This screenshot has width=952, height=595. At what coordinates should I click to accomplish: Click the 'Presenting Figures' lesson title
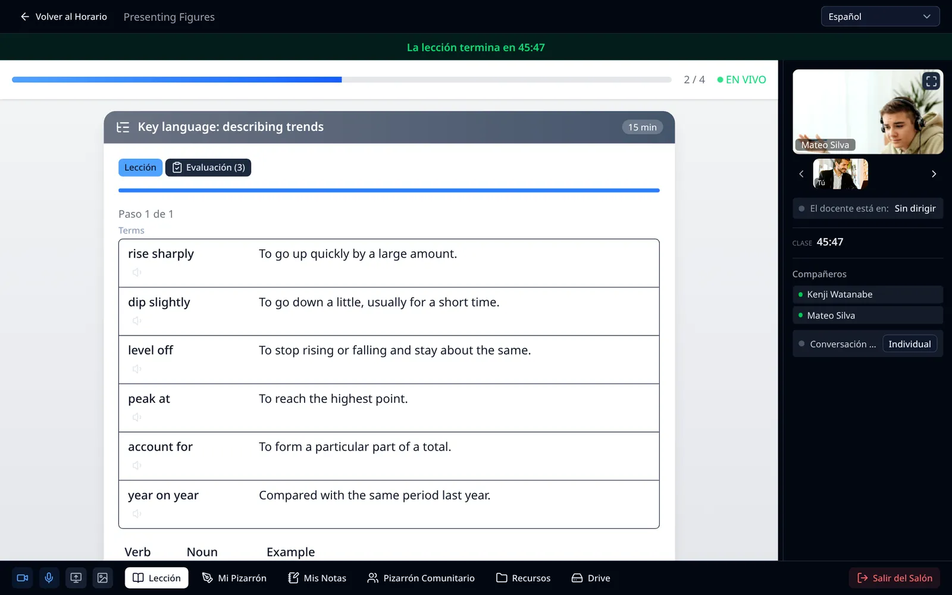(x=169, y=17)
